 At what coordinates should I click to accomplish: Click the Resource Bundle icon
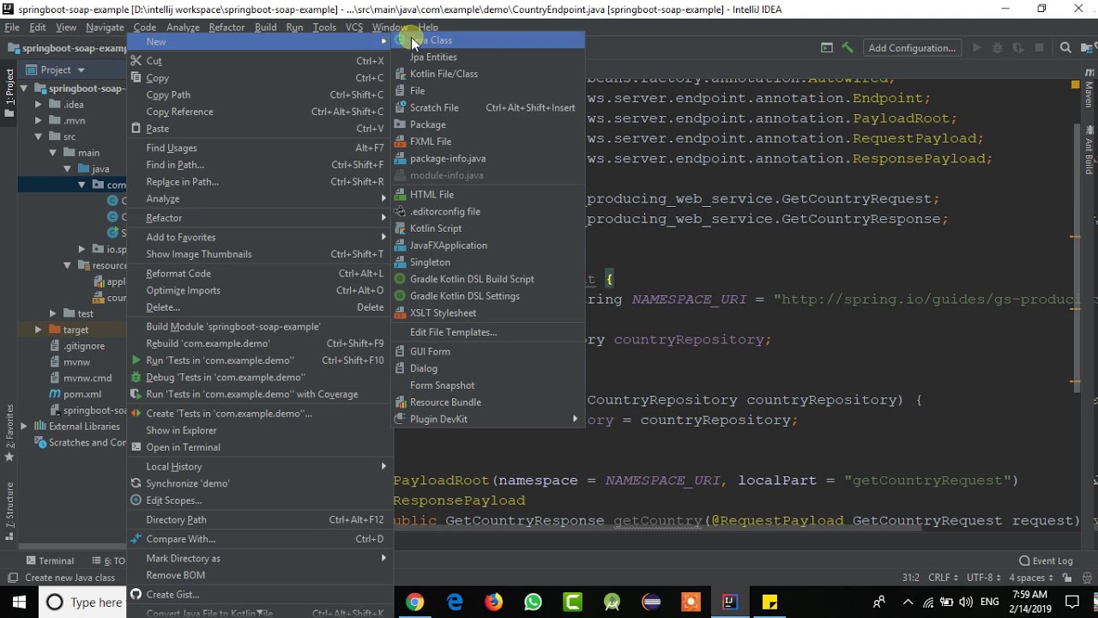400,403
